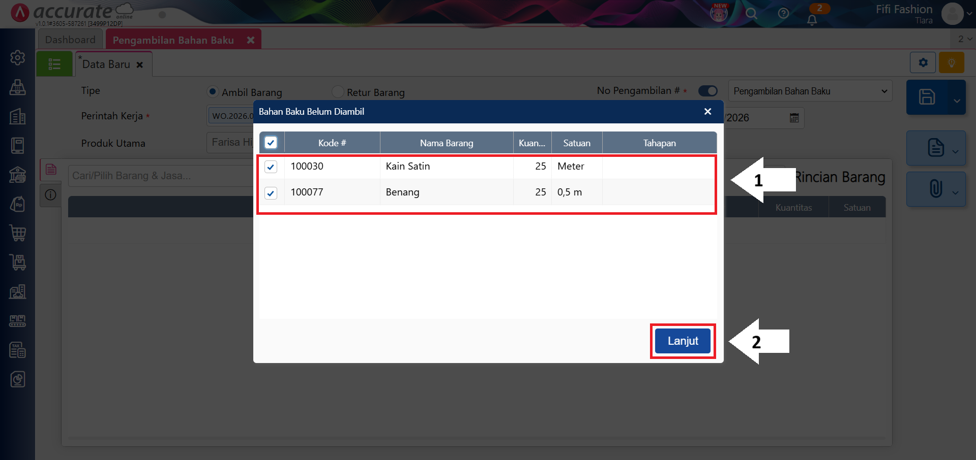Open the attachment paperclip icon
This screenshot has height=460, width=976.
[x=935, y=189]
